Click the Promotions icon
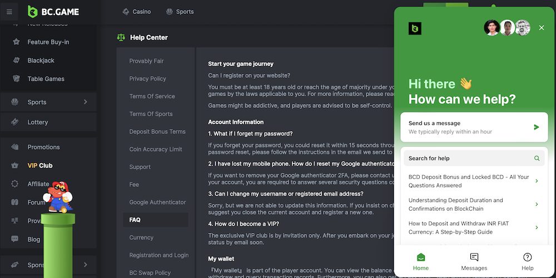Image resolution: width=556 pixels, height=278 pixels. pos(14,147)
